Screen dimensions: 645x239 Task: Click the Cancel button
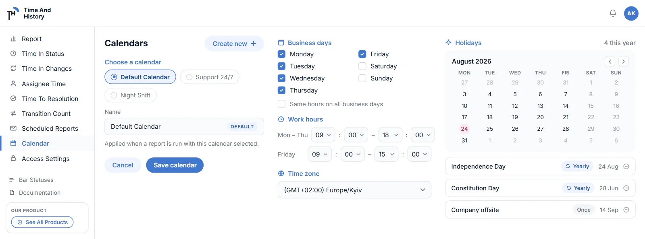pos(123,165)
